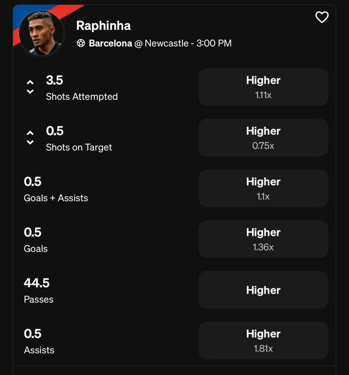Choose Higher 1.1x on Goals + Assists
Screen dimensions: 349x375
263,189
